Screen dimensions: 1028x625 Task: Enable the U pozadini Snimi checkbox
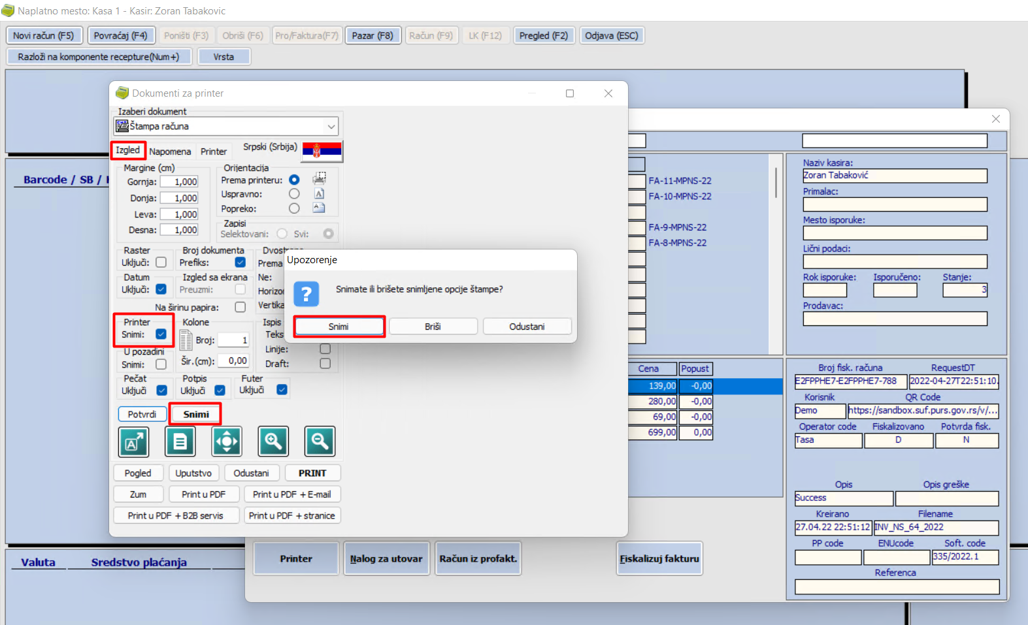[x=161, y=364]
